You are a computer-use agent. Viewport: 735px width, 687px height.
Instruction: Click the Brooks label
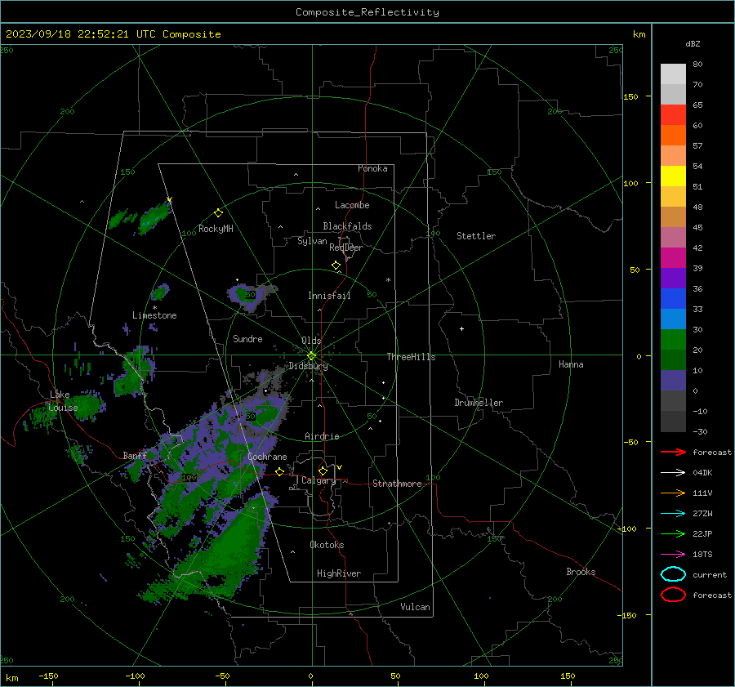[x=581, y=572]
